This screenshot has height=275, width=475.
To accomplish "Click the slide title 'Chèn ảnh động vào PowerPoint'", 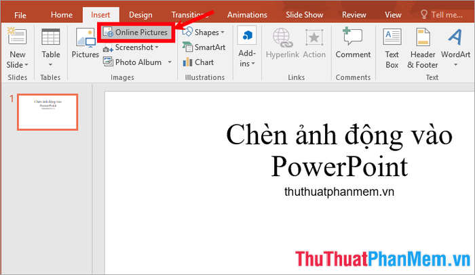I will [339, 150].
